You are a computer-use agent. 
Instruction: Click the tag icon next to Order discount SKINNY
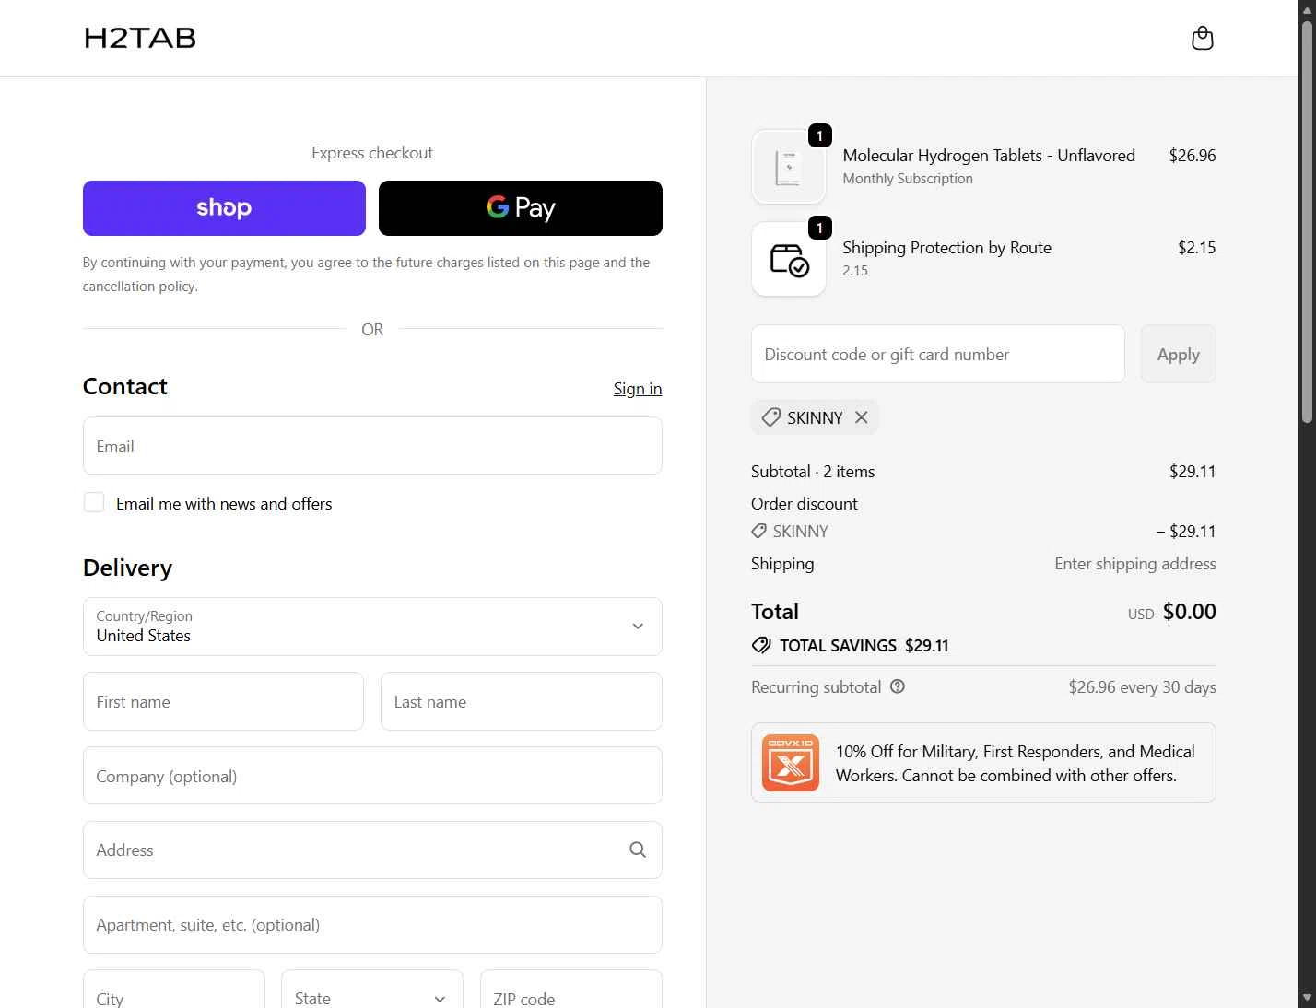[759, 532]
